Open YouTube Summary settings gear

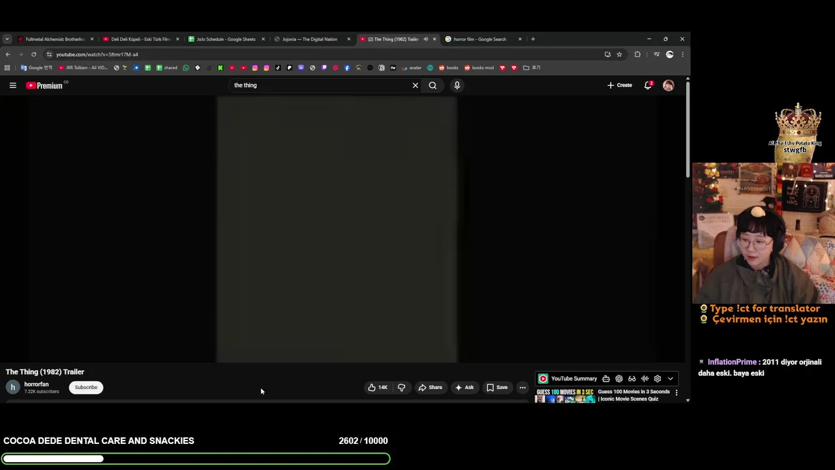658,379
